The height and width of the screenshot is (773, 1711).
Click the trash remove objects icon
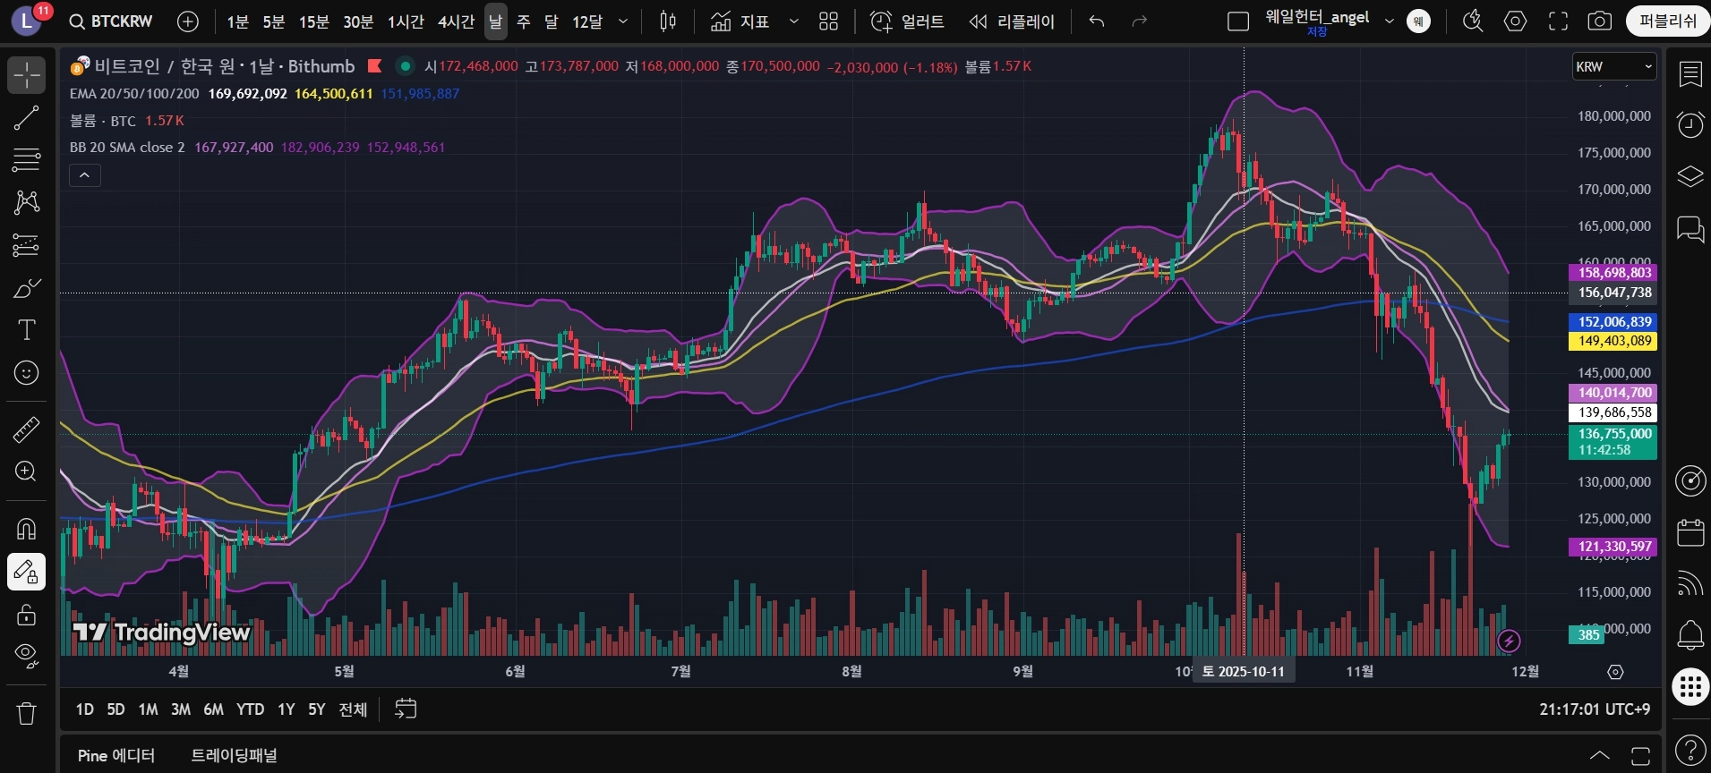click(x=27, y=713)
